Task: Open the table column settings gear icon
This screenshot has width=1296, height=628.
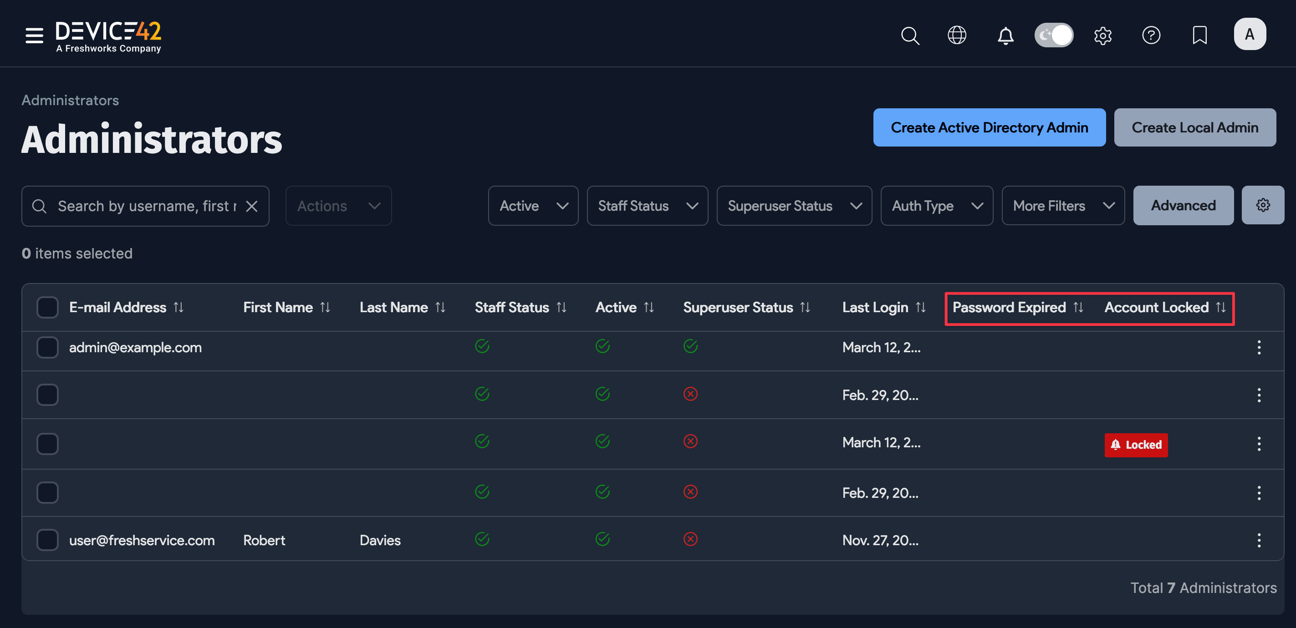Action: coord(1263,205)
